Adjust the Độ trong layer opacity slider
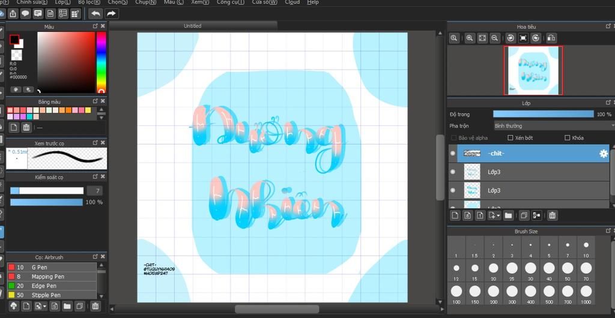The width and height of the screenshot is (615, 318). 543,114
